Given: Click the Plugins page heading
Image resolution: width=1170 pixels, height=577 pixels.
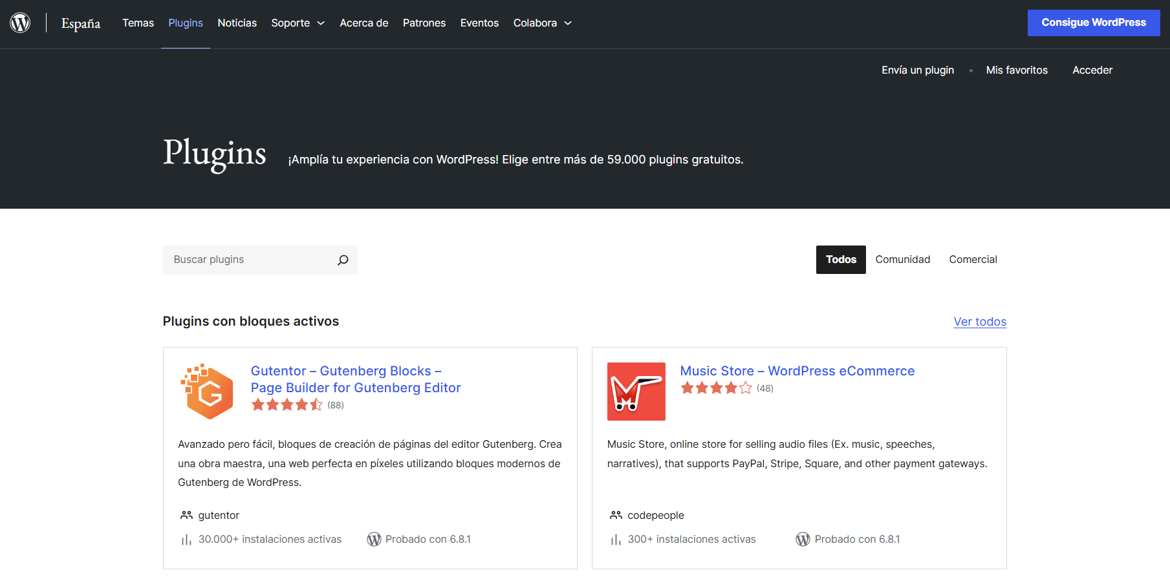Looking at the screenshot, I should coord(215,154).
